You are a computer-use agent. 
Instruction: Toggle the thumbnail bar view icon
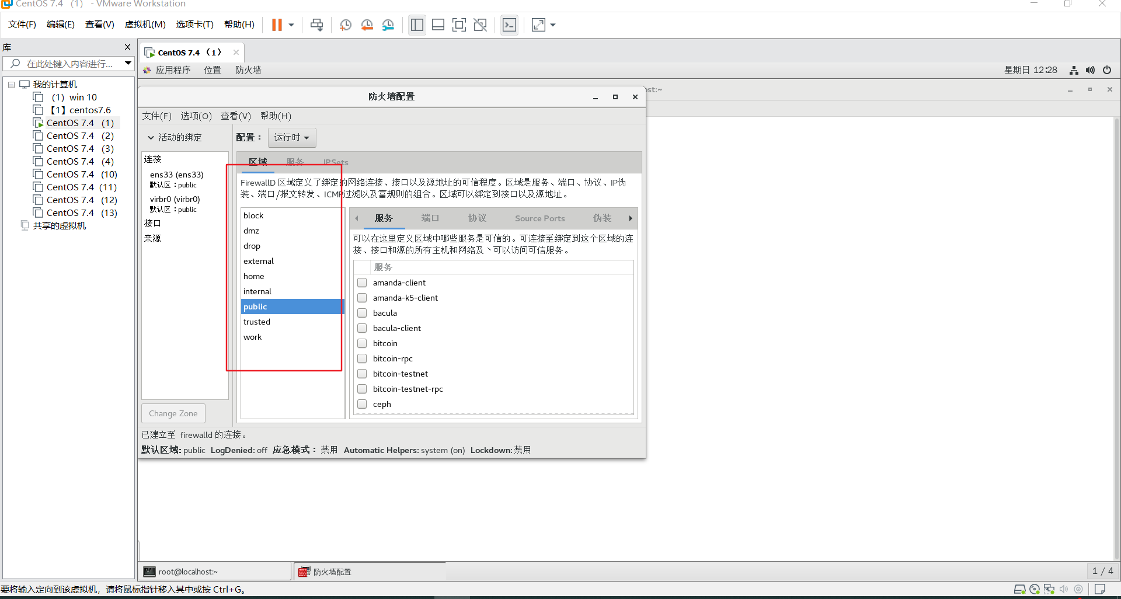click(x=438, y=25)
